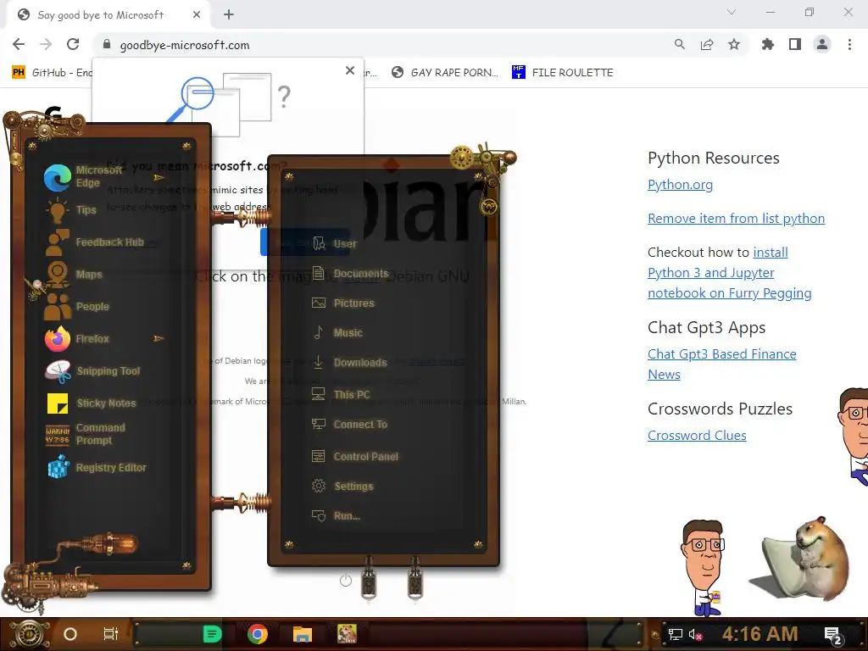Open green notes app on taskbar

pos(212,634)
